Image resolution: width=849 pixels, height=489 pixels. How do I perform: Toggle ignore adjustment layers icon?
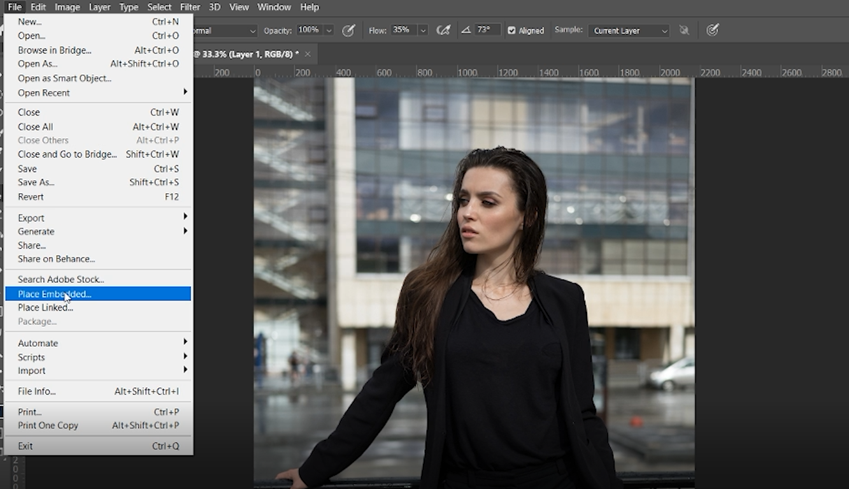684,30
